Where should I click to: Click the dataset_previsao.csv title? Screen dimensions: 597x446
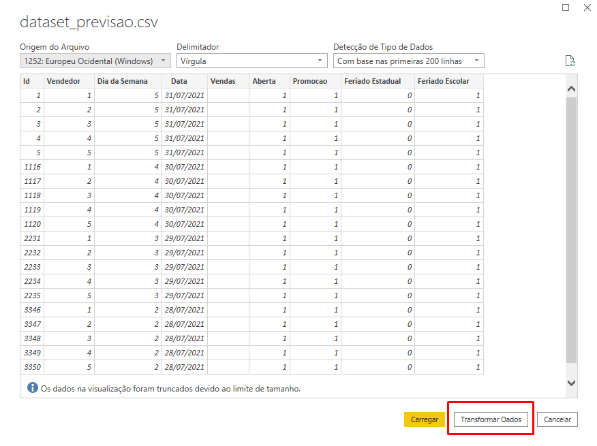pyautogui.click(x=89, y=22)
